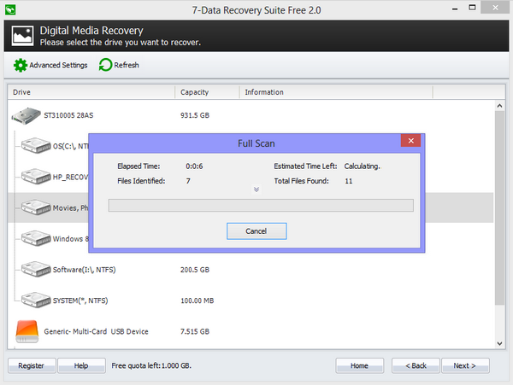Click the Total Files Found value 11
The height and width of the screenshot is (385, 513).
click(x=349, y=181)
